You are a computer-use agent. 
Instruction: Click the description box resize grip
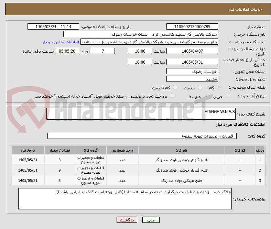(x=48, y=118)
